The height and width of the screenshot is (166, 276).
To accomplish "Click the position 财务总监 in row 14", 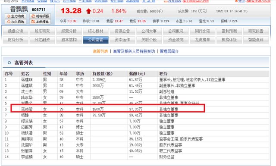I will click(167, 157).
